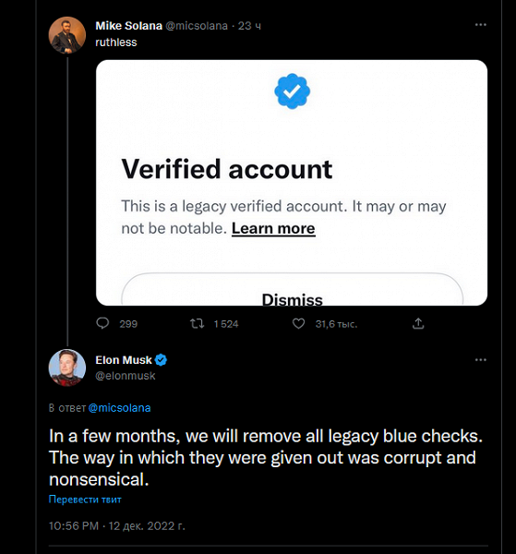
Task: Open Mike Solana's profile avatar
Action: (x=66, y=35)
